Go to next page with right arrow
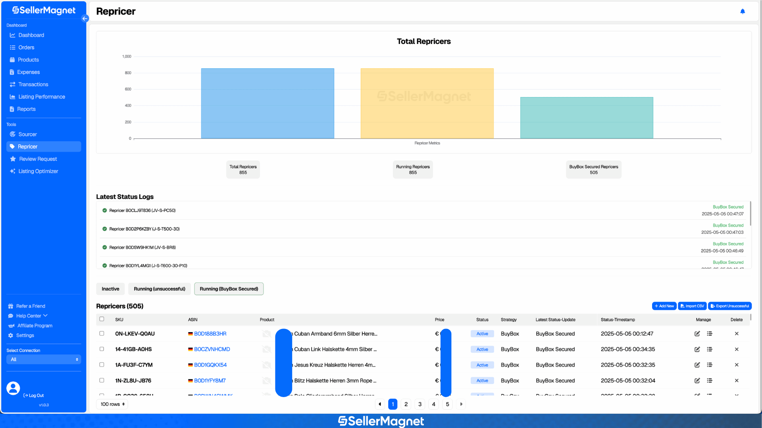This screenshot has width=762, height=428. click(x=461, y=404)
